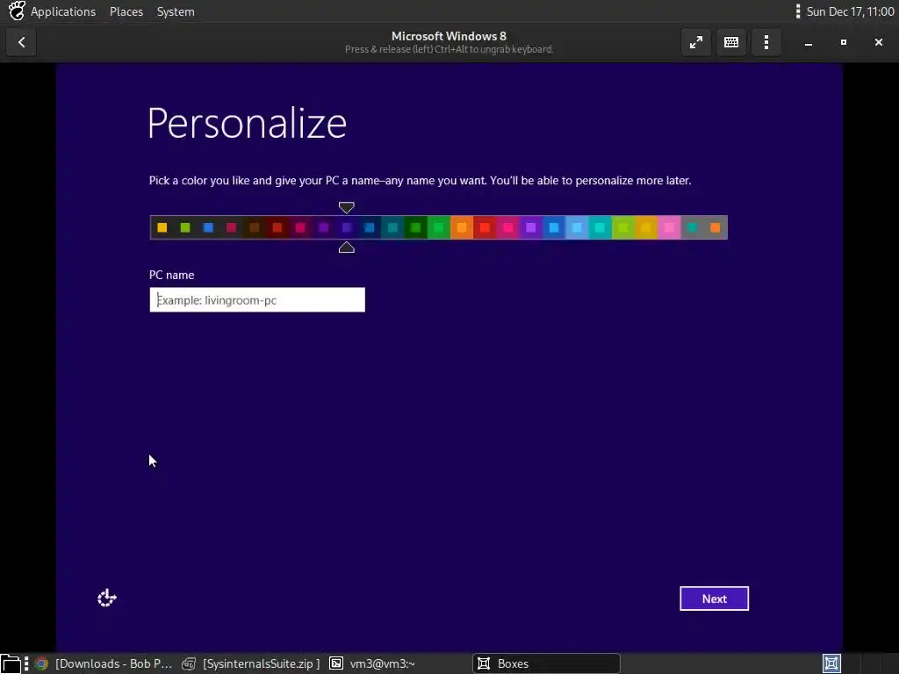Pick dark gray swatch with yellow square

[x=162, y=227]
